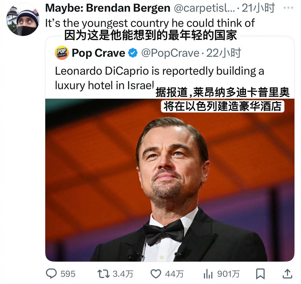Click the retweet arrows icon

103,274
